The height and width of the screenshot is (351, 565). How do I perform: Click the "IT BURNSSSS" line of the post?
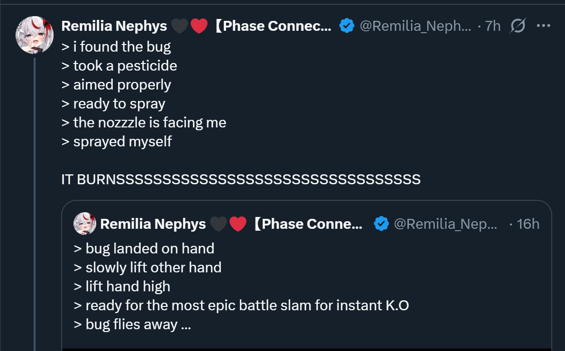pos(241,180)
